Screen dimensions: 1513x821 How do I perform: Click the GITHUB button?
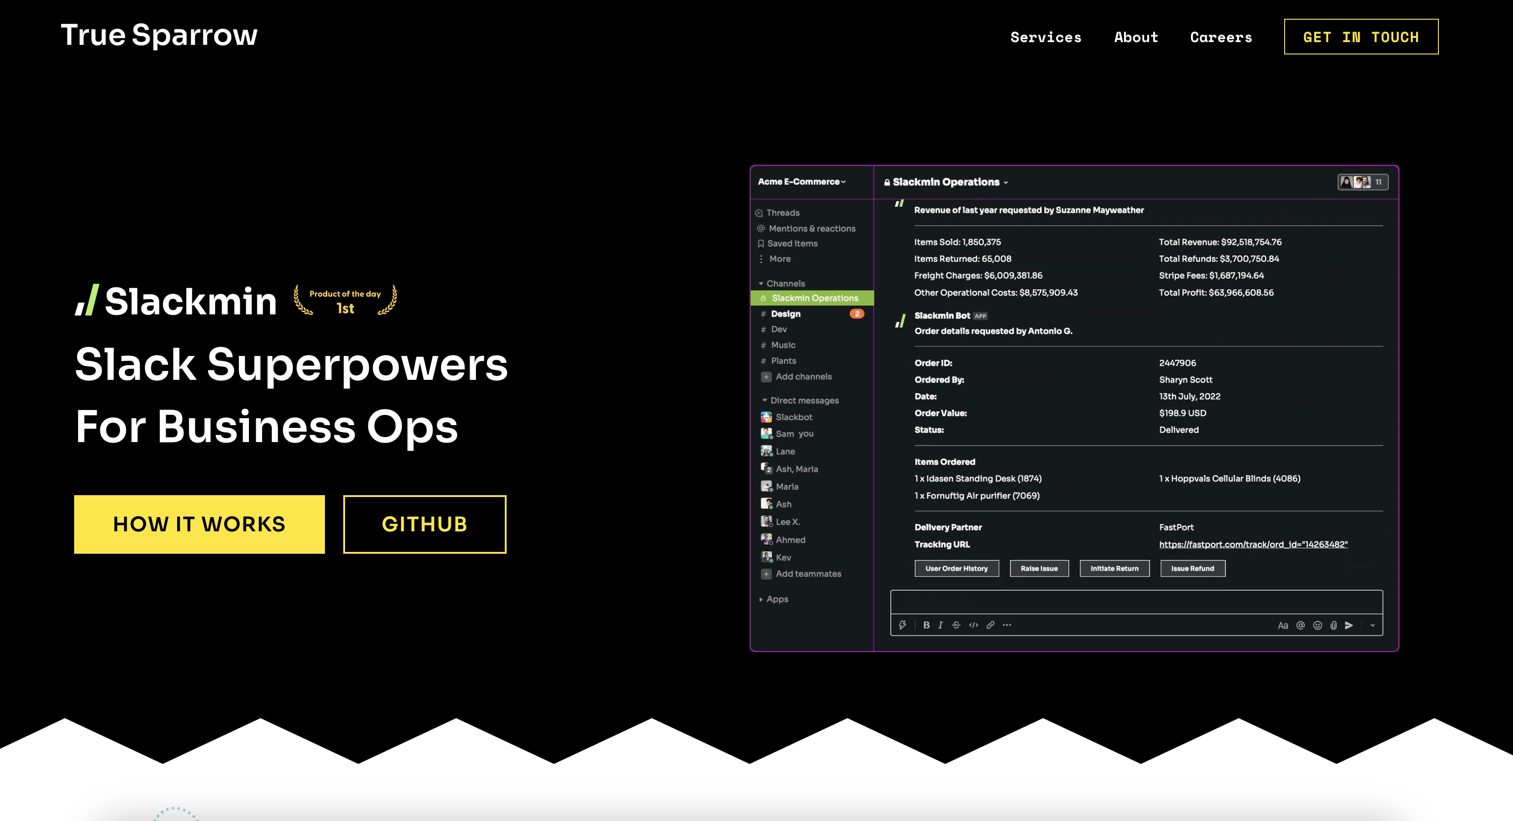click(425, 524)
